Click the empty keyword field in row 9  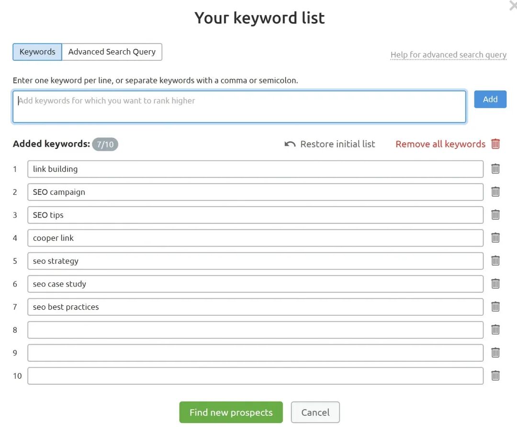[255, 353]
